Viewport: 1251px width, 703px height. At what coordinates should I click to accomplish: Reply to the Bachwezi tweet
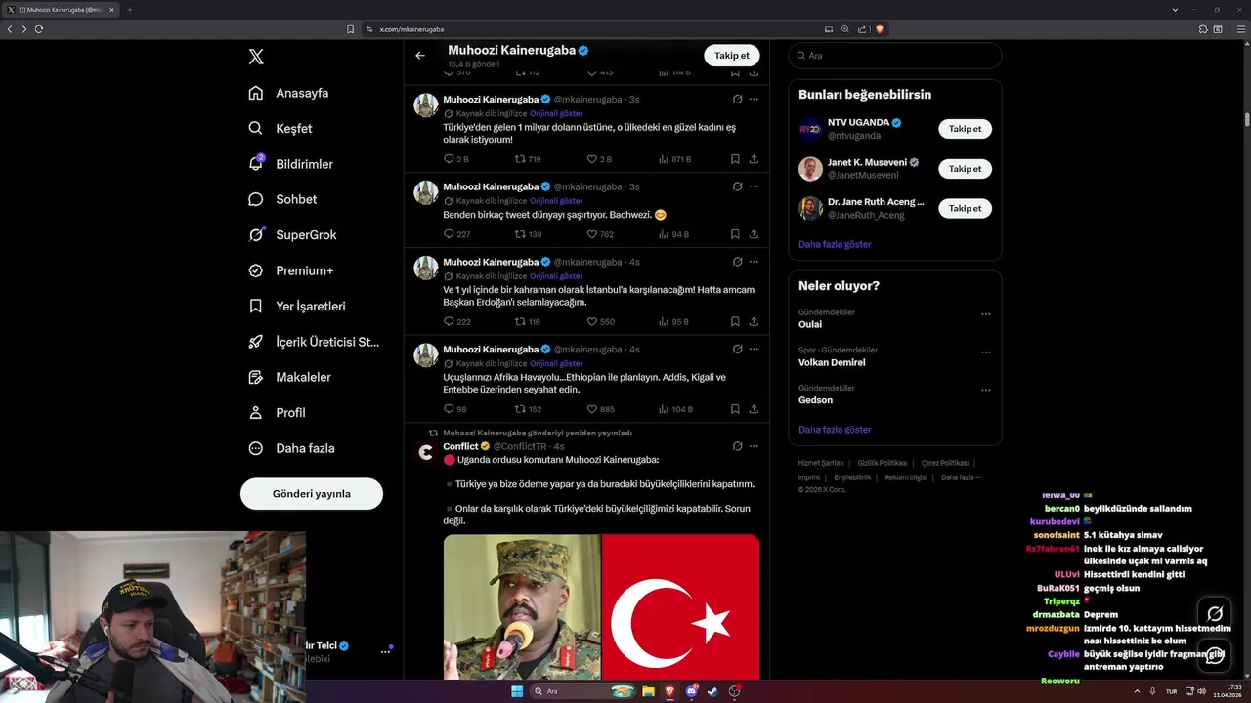coord(456,234)
